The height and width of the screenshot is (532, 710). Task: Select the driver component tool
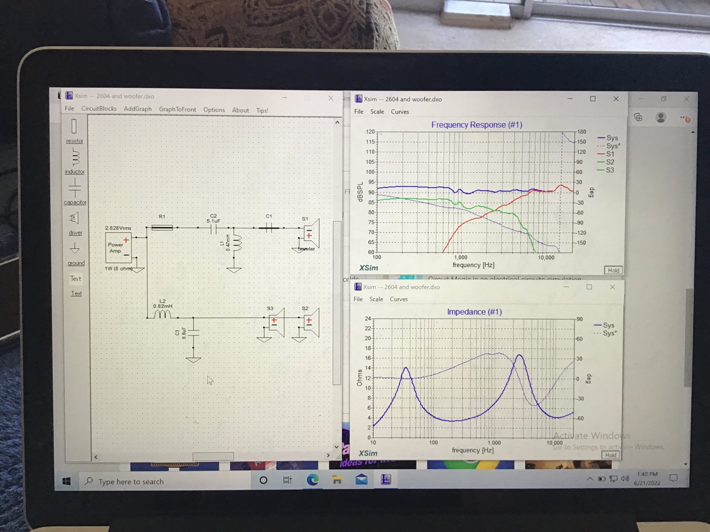click(x=75, y=223)
